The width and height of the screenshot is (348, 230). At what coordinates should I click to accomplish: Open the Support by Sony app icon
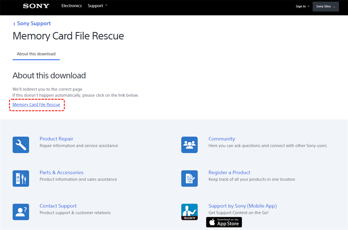pos(189,212)
